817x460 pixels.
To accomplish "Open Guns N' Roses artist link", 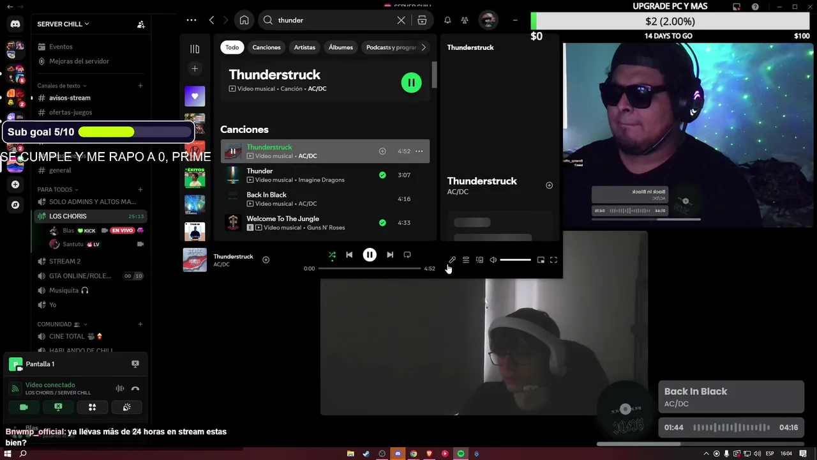I will pyautogui.click(x=326, y=227).
